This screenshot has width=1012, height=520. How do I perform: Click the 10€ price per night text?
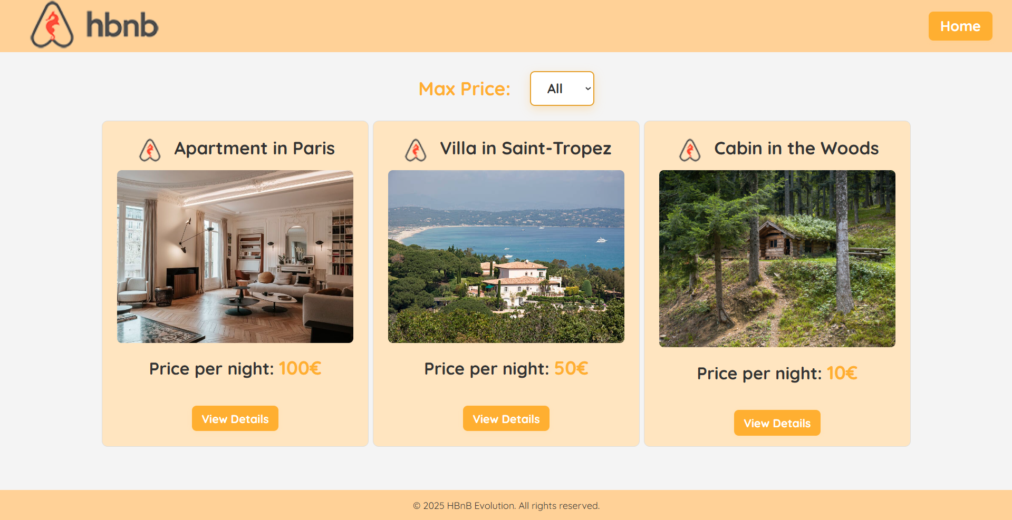click(842, 374)
